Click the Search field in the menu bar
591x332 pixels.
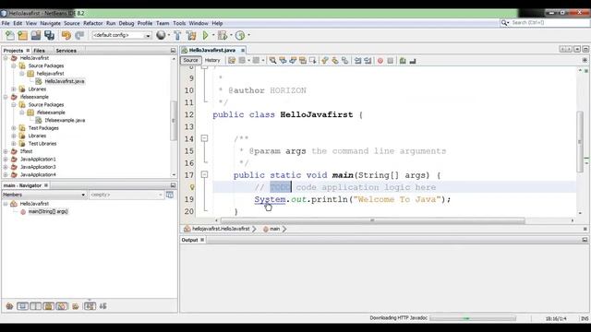tap(545, 23)
